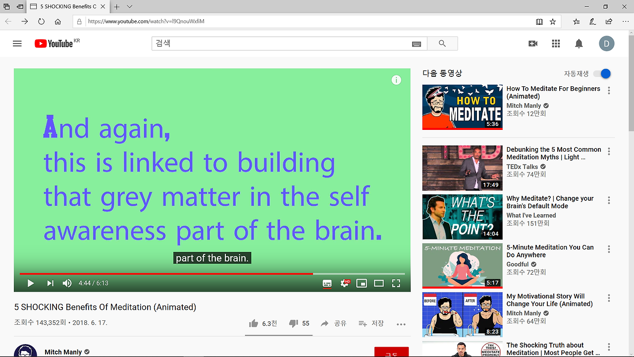Open the browser's more options menu
634x357 pixels.
tap(625, 21)
